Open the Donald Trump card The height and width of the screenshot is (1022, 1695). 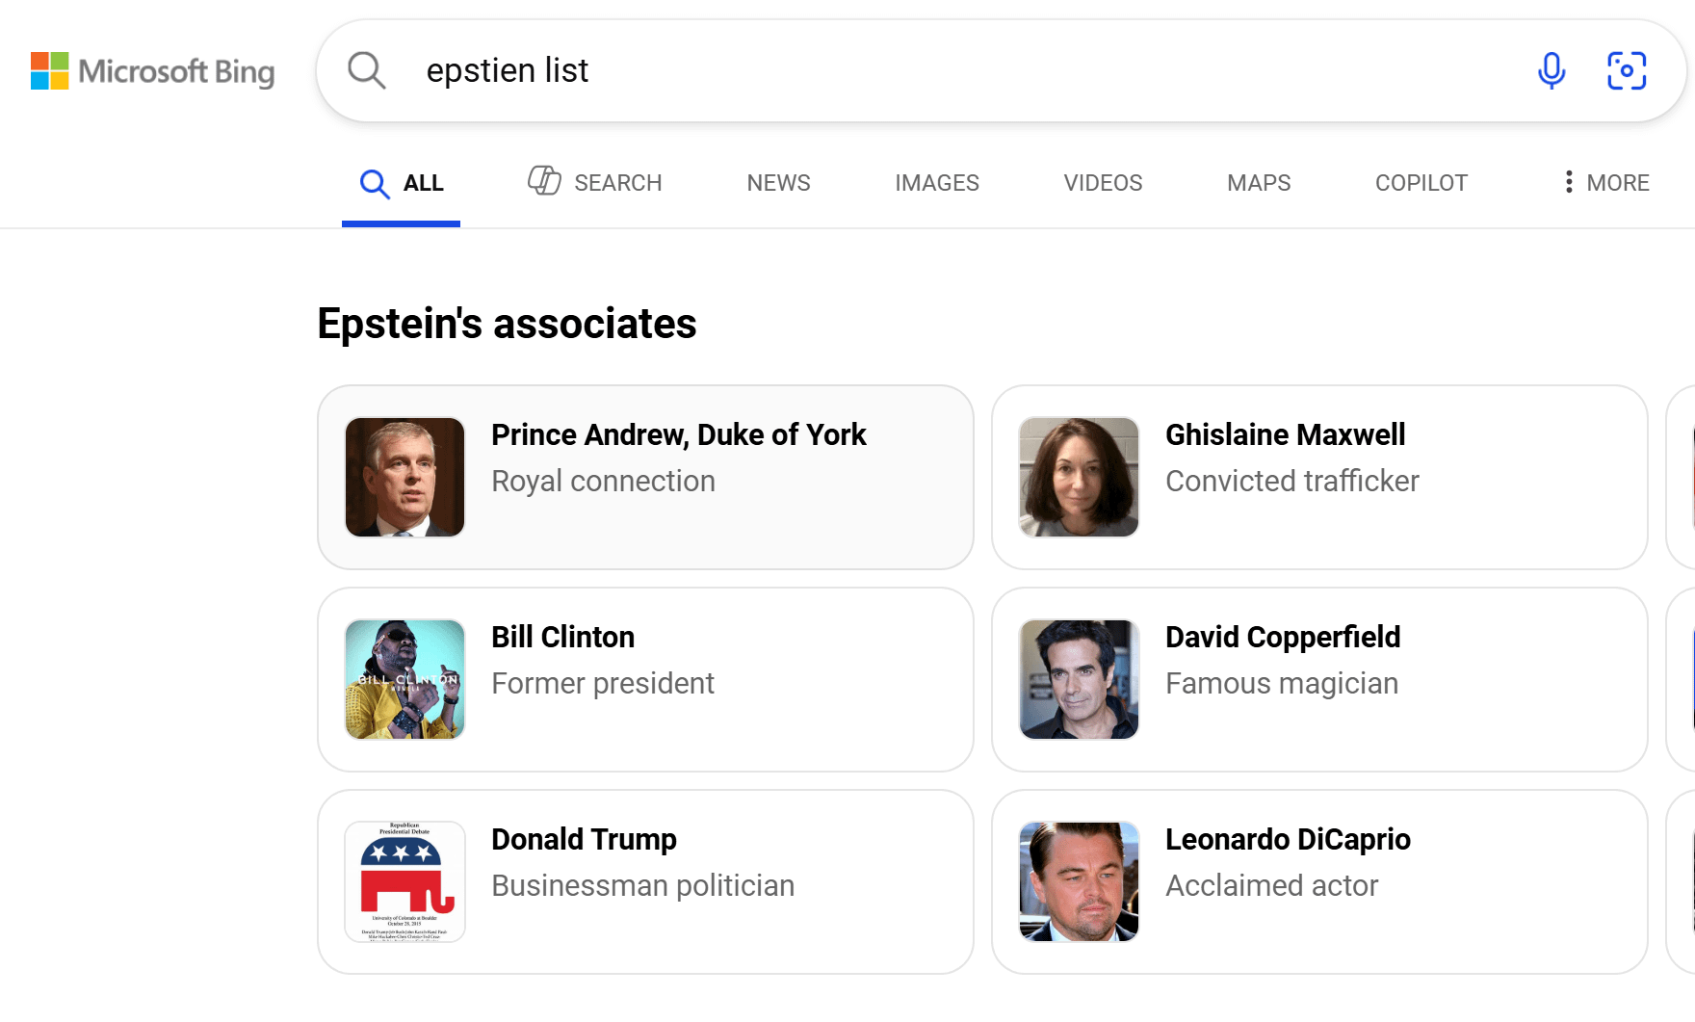click(x=645, y=881)
